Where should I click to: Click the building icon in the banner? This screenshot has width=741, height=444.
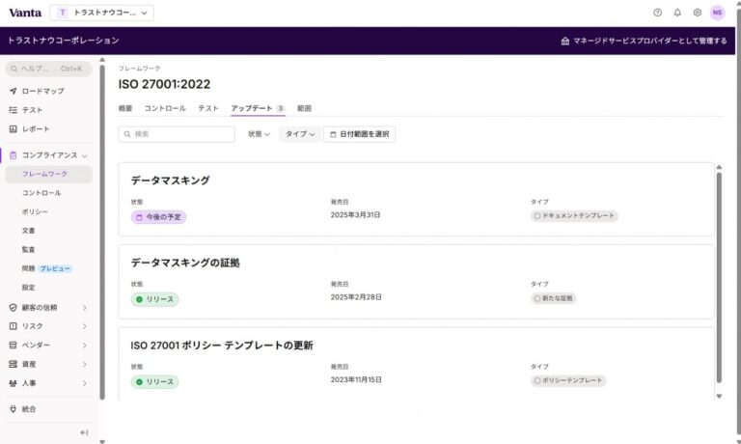coord(564,42)
